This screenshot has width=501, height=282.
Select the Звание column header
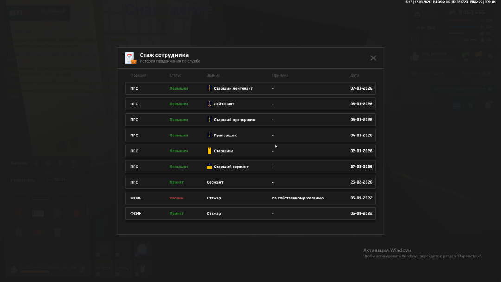[x=213, y=75]
